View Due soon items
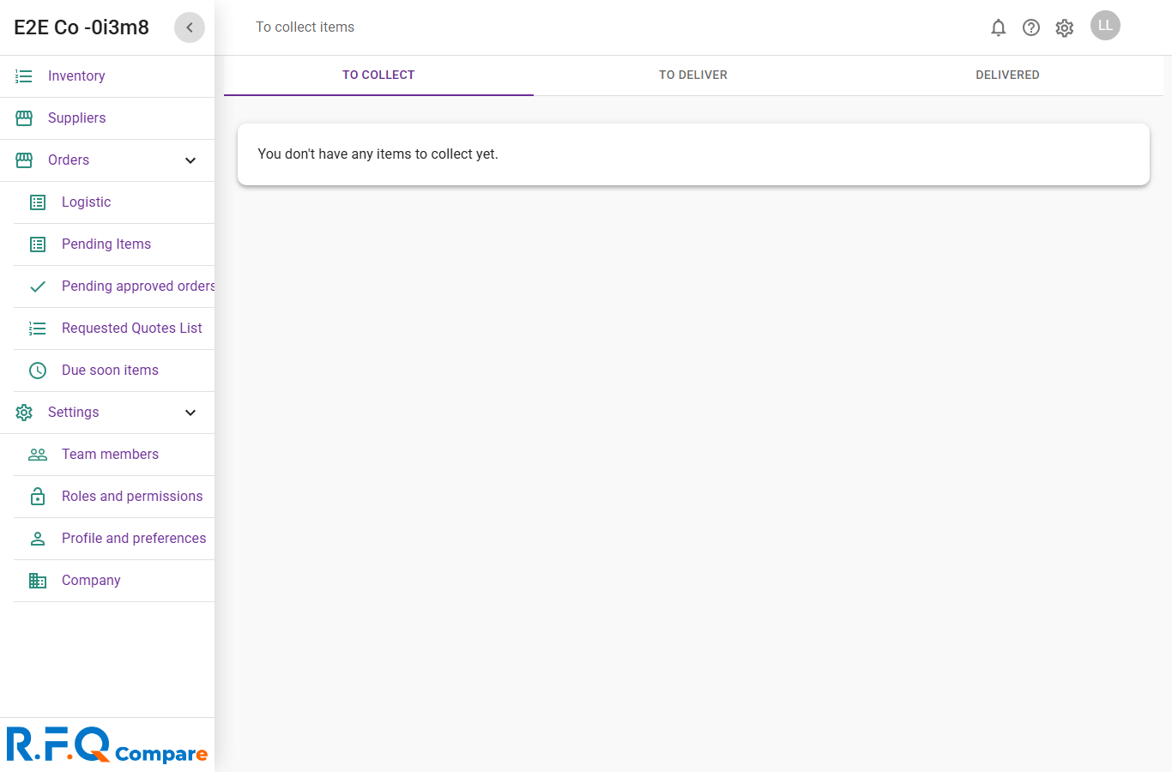 click(110, 371)
